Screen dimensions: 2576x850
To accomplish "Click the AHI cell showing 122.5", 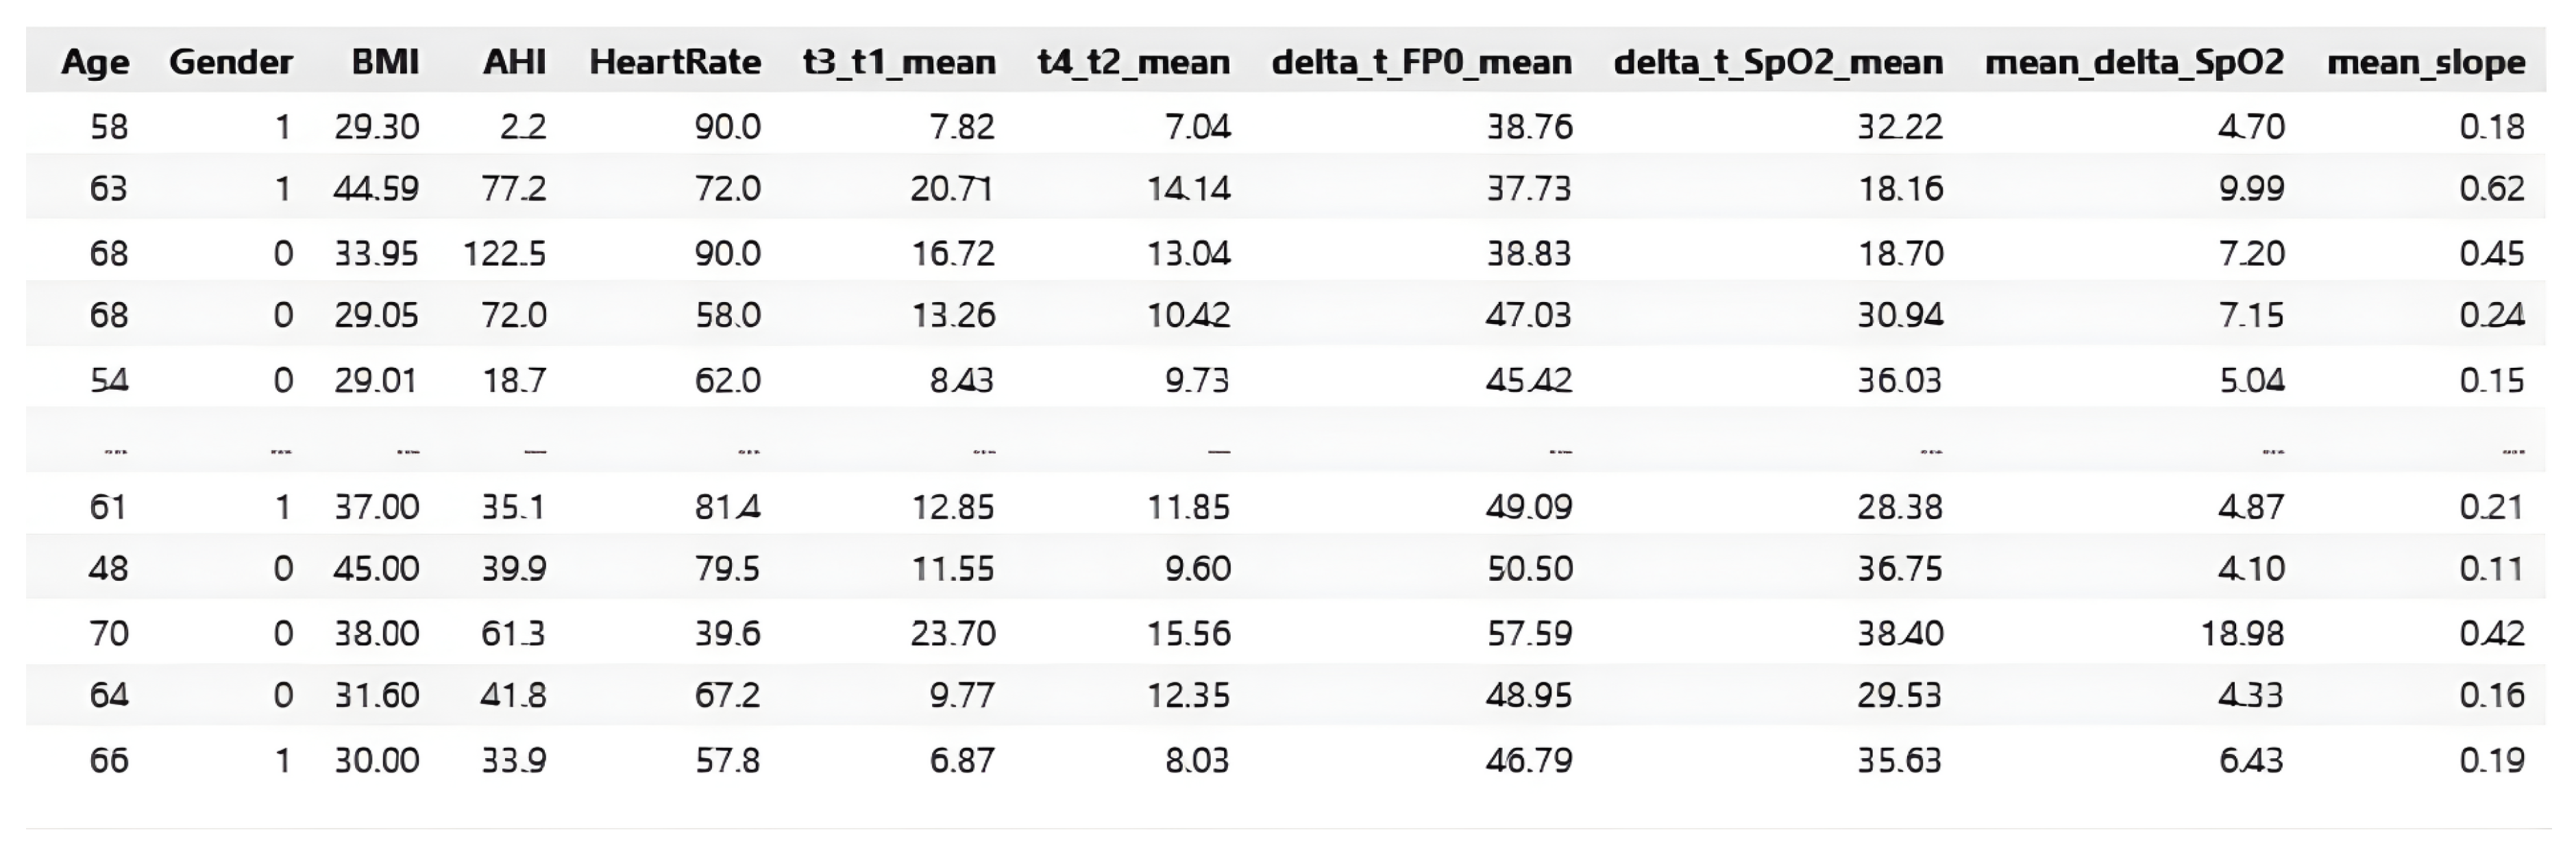I will coord(504,253).
